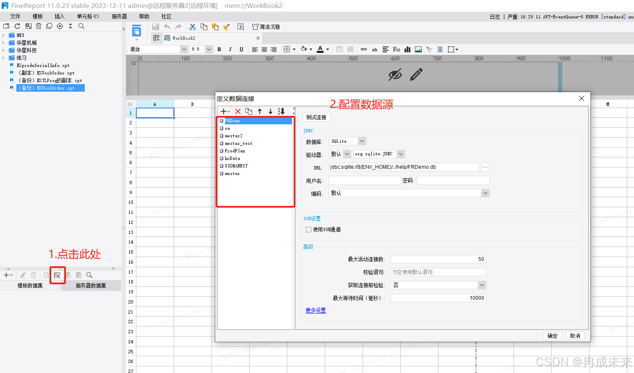The image size is (634, 373).
Task: Move the connection down with arrow
Action: [x=271, y=111]
